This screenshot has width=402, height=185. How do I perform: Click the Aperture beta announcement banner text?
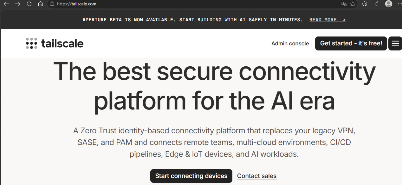(x=193, y=20)
